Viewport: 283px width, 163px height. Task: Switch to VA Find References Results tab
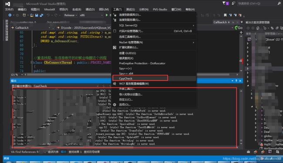click(x=25, y=152)
